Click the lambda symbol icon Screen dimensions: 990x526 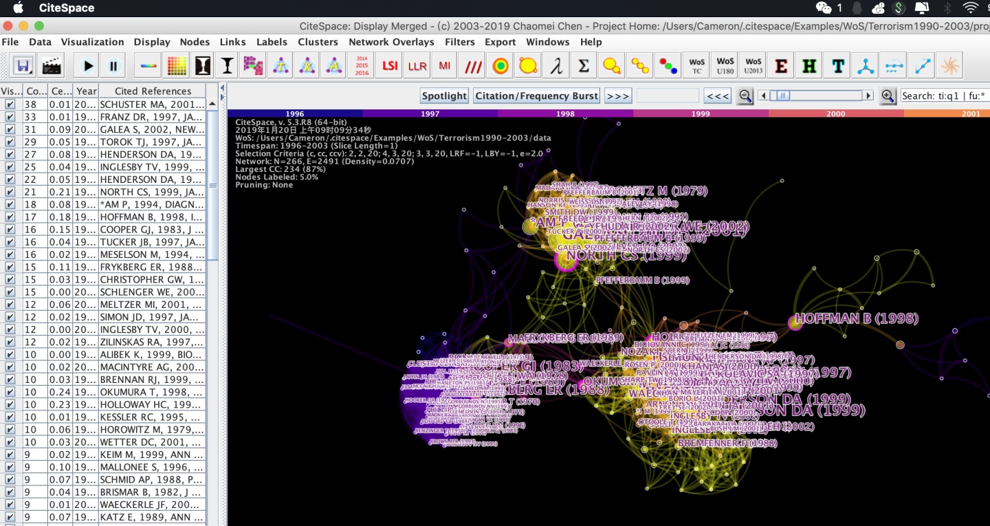coord(555,66)
